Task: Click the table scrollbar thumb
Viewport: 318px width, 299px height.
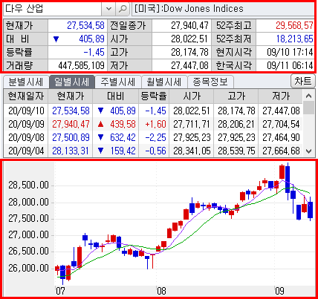Action: (308, 108)
